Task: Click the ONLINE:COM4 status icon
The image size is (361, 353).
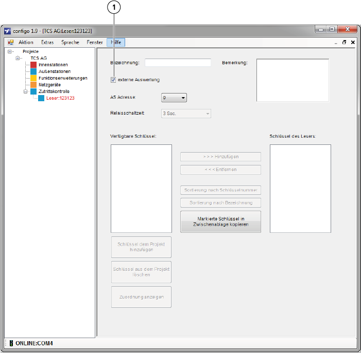Action: click(10, 343)
